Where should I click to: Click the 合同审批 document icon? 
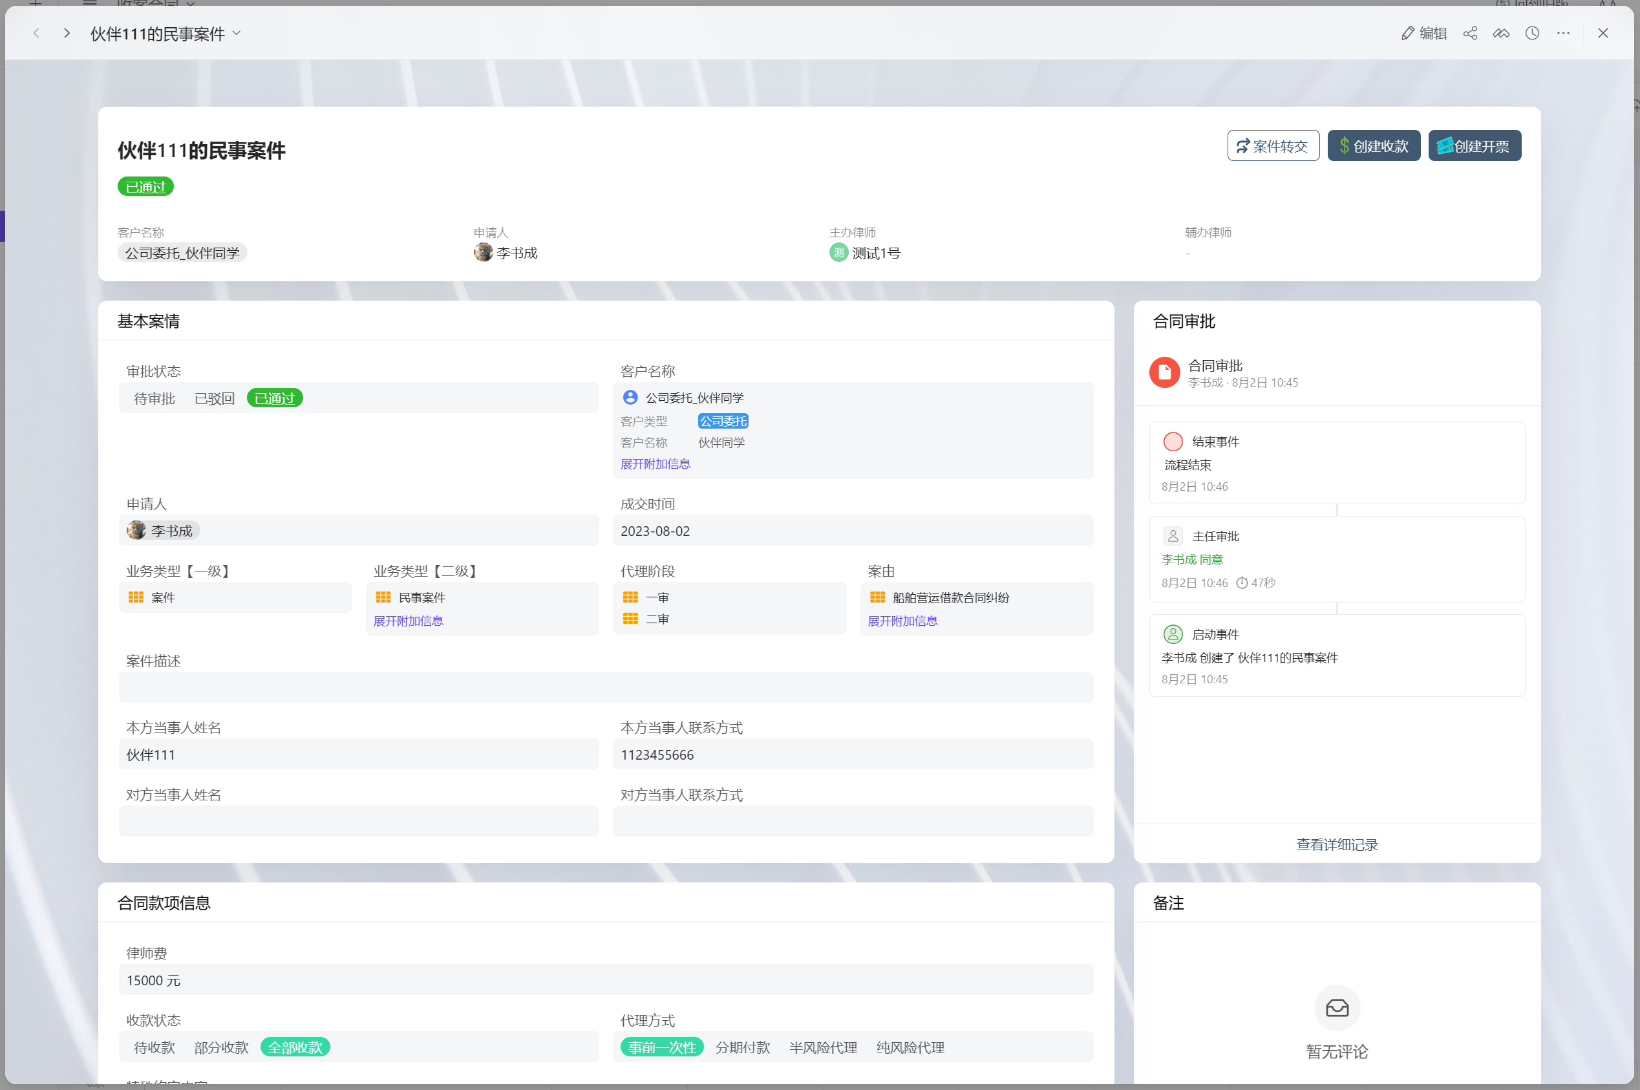coord(1165,372)
